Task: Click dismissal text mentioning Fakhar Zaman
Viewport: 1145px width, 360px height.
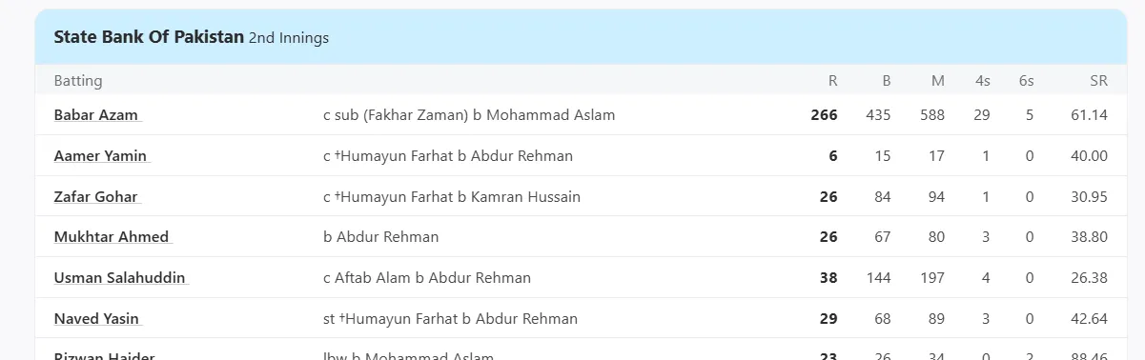Action: click(469, 115)
